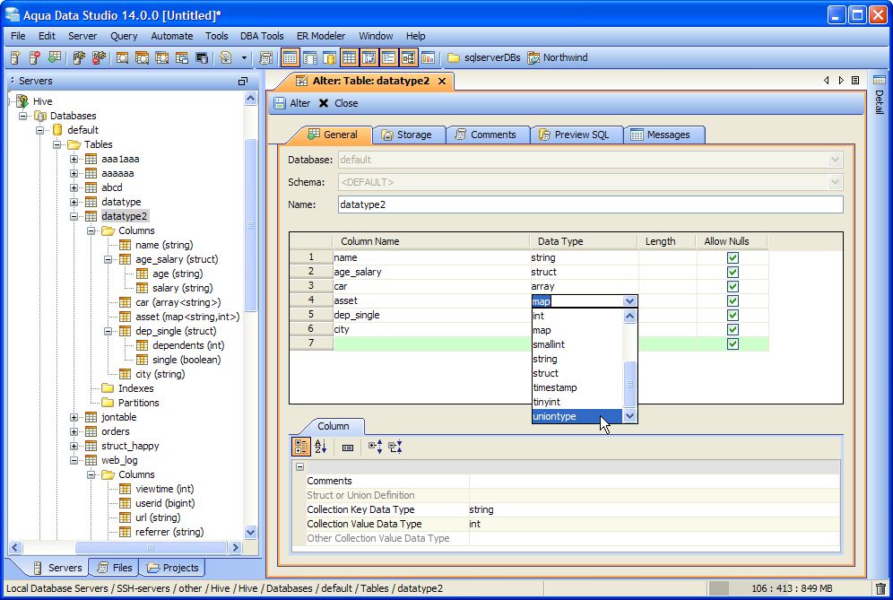Open the toolbar dropdown arrow beside script icon

(245, 57)
